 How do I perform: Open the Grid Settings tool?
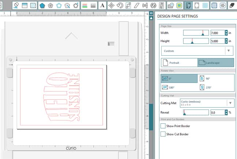[205, 5]
